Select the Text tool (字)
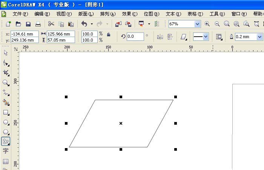 (6, 151)
